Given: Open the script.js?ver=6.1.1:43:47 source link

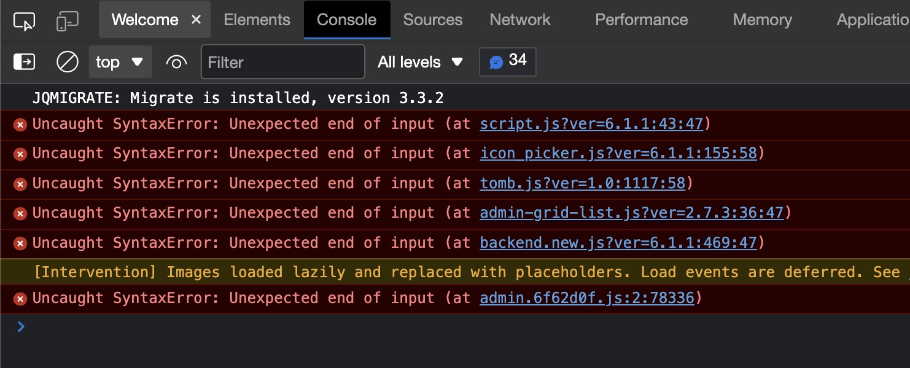Looking at the screenshot, I should click(x=591, y=124).
